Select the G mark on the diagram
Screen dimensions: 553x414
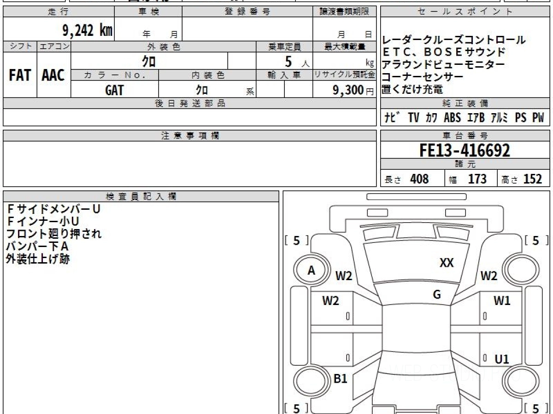pyautogui.click(x=437, y=295)
